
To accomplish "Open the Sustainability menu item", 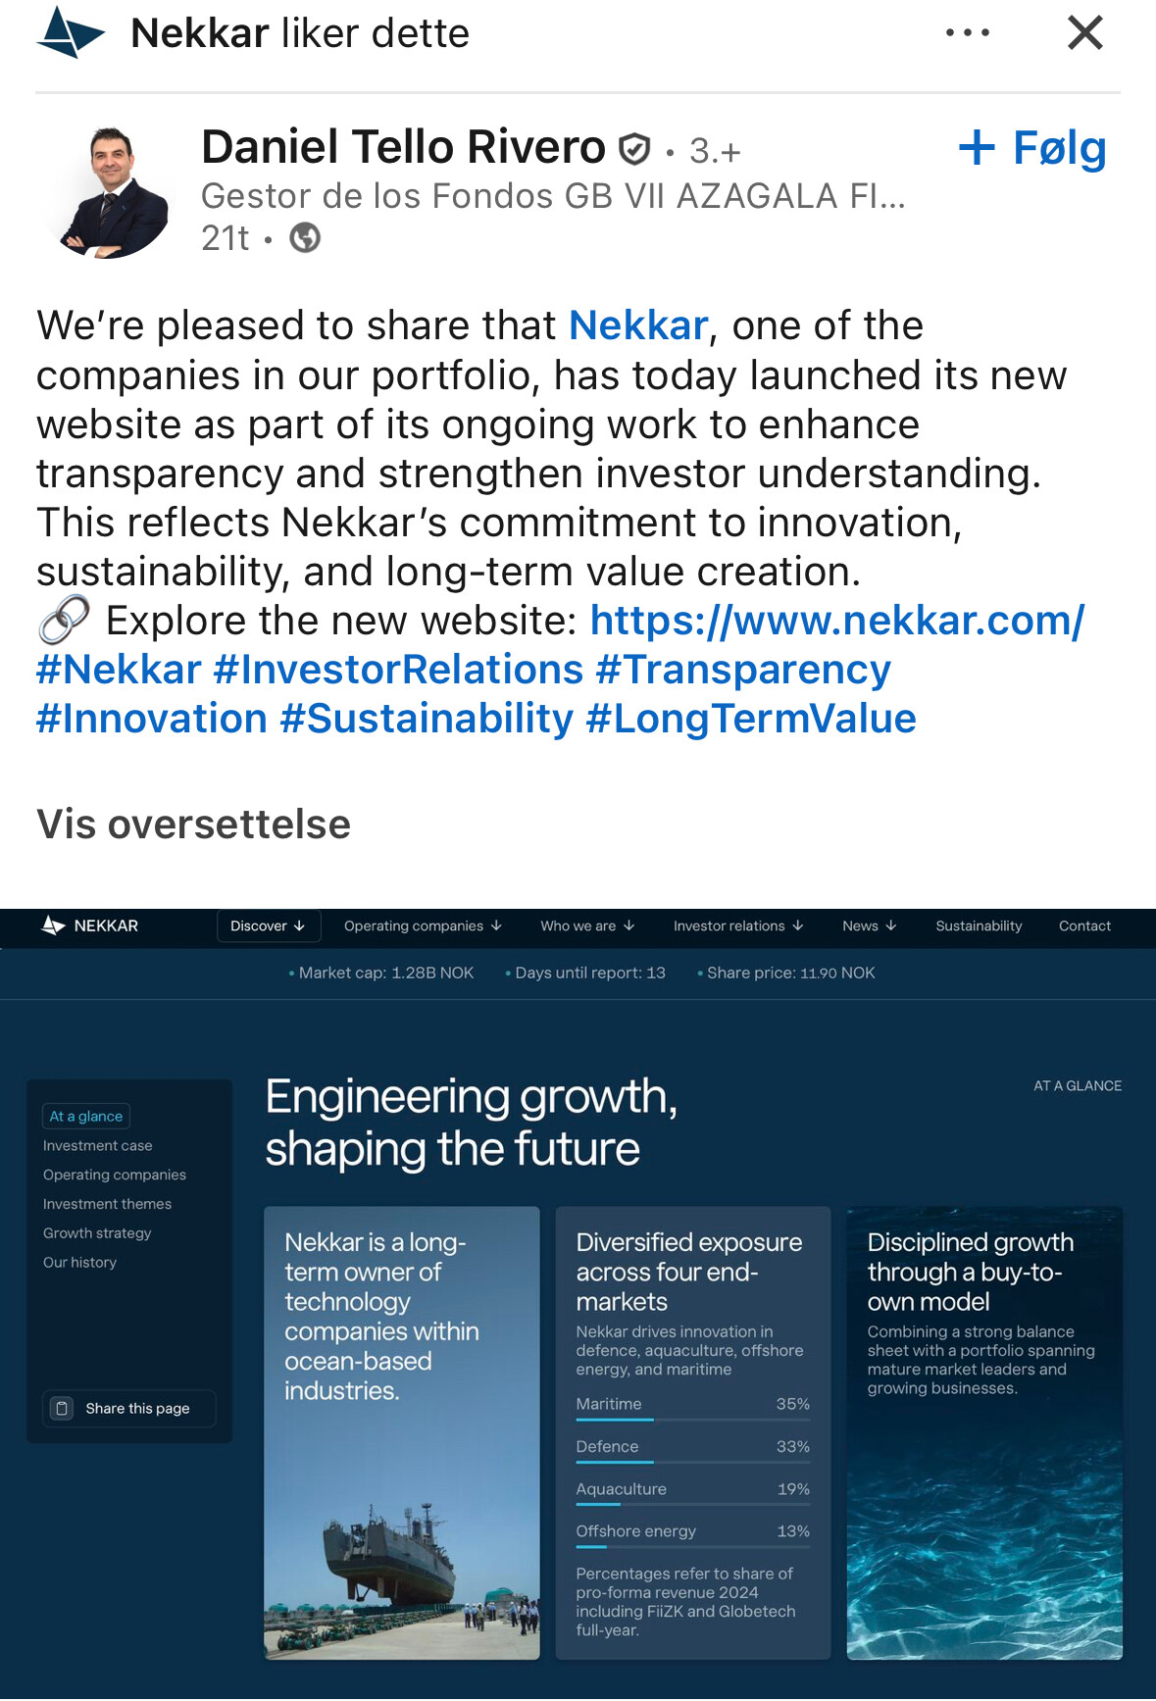I will pyautogui.click(x=979, y=926).
